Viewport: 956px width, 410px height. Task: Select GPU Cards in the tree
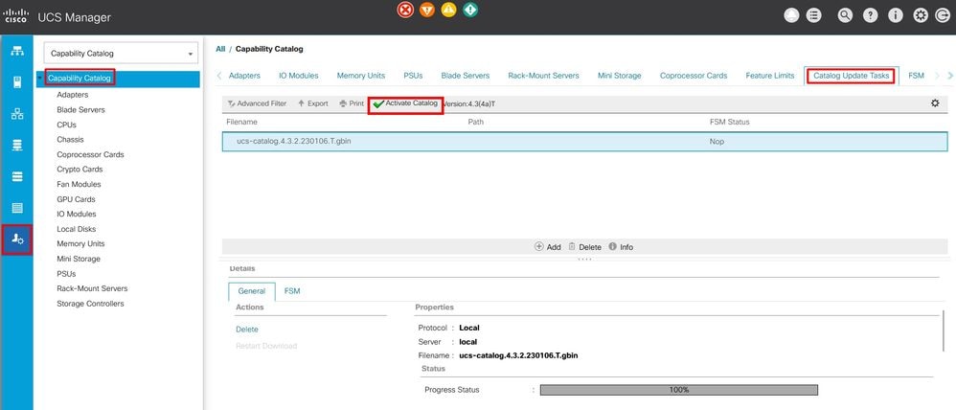77,199
